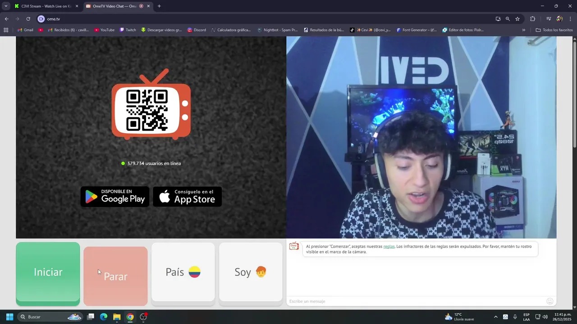Open the Windows Start menu
The image size is (577, 324).
[9, 317]
